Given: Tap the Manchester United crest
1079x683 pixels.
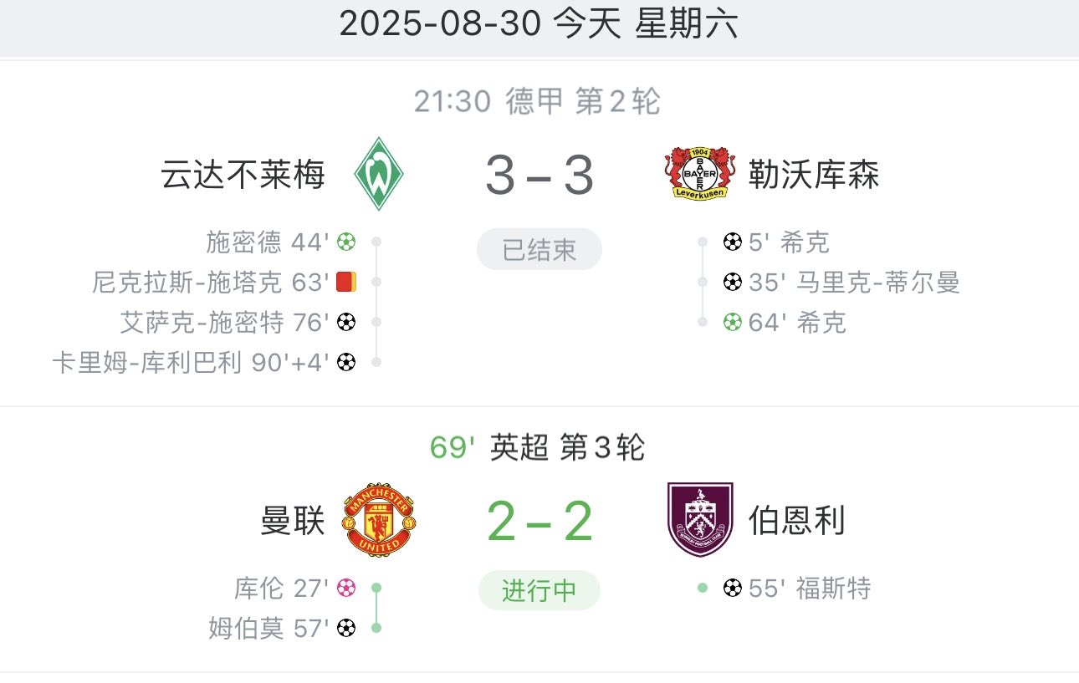Looking at the screenshot, I should (379, 519).
